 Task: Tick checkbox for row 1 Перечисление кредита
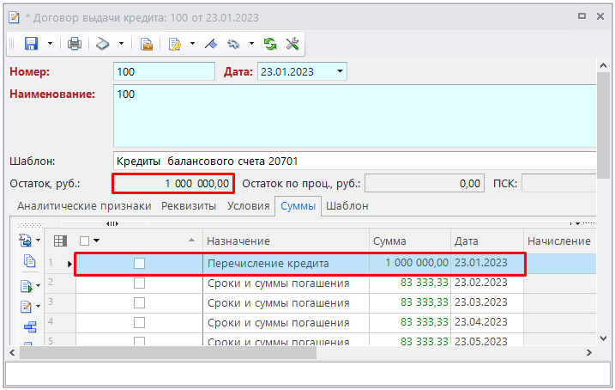pyautogui.click(x=139, y=264)
